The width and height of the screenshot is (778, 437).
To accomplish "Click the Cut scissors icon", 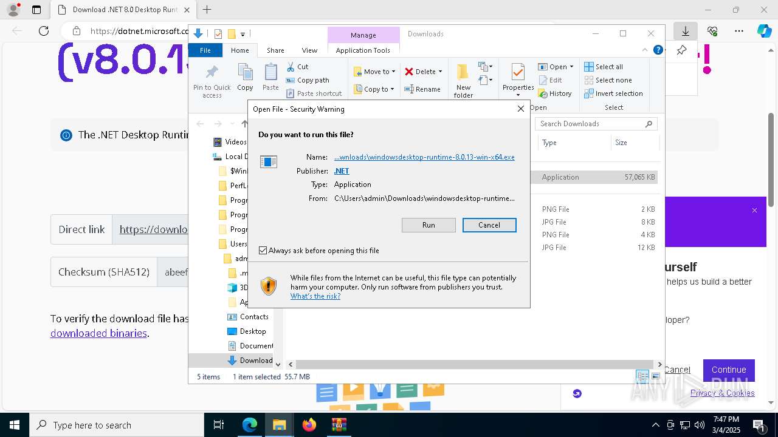I will [290, 67].
